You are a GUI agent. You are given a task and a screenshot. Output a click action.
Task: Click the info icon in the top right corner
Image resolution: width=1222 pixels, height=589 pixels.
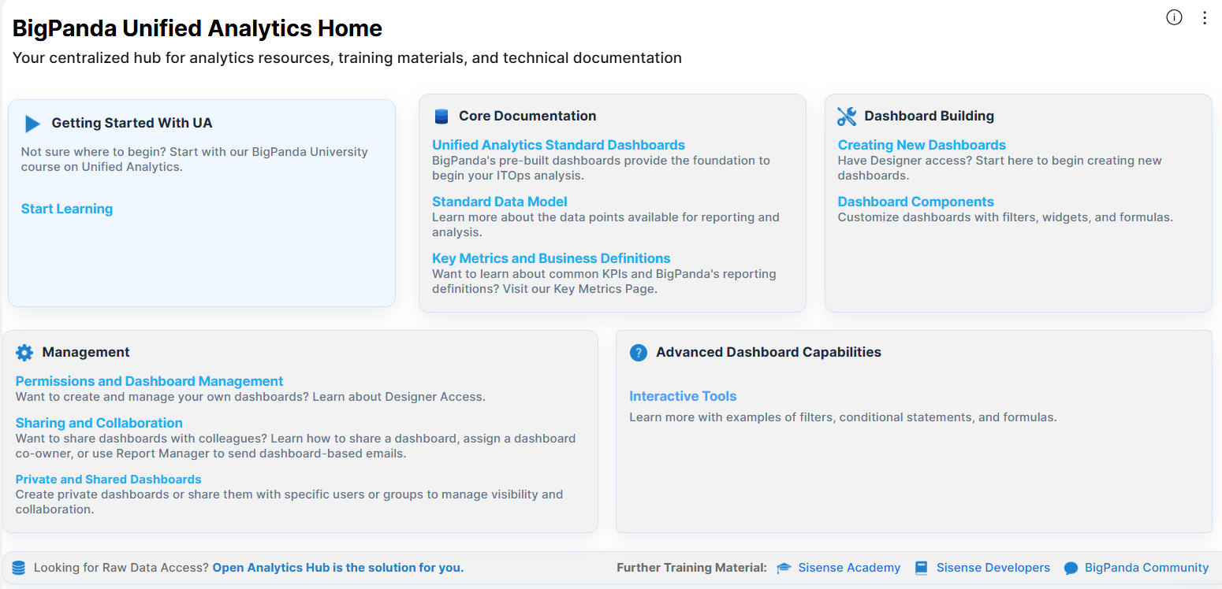1174,17
